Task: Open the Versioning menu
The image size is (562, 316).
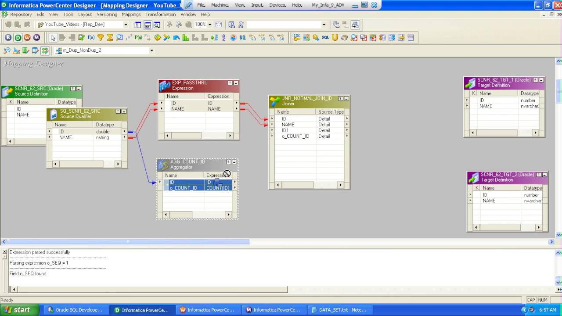Action: 107,14
